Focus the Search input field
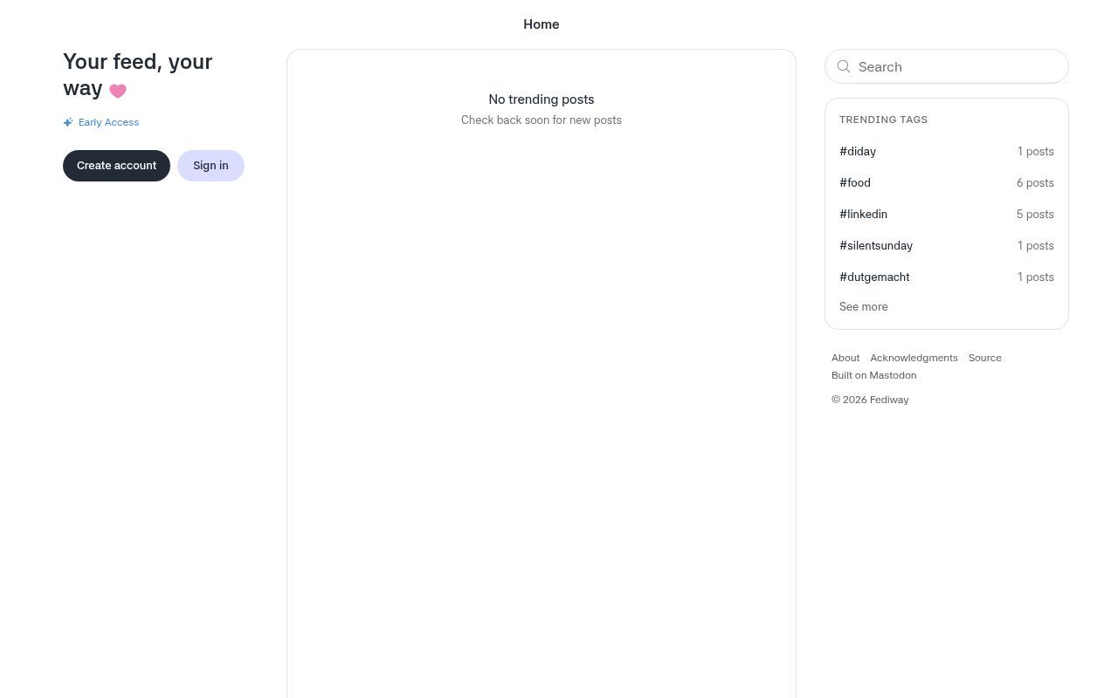The image size is (1118, 698). pos(947,66)
